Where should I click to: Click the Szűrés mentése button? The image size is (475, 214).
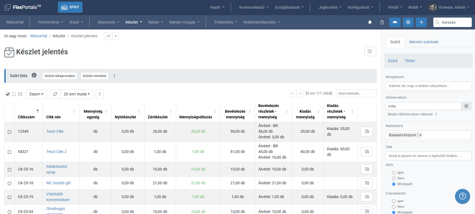pyautogui.click(x=94, y=76)
